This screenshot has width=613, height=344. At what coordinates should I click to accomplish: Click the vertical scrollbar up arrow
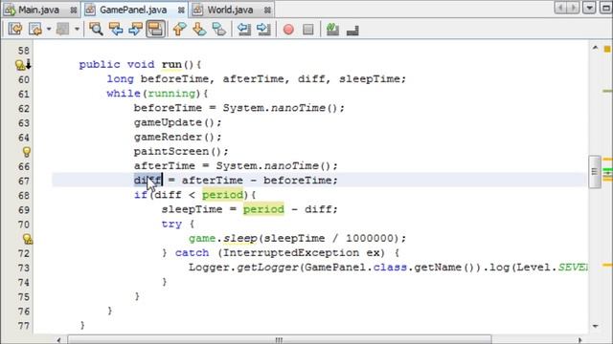pyautogui.click(x=595, y=48)
